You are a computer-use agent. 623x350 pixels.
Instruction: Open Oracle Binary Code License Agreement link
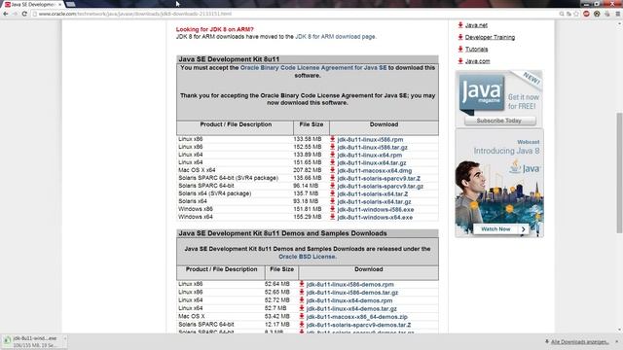point(313,68)
